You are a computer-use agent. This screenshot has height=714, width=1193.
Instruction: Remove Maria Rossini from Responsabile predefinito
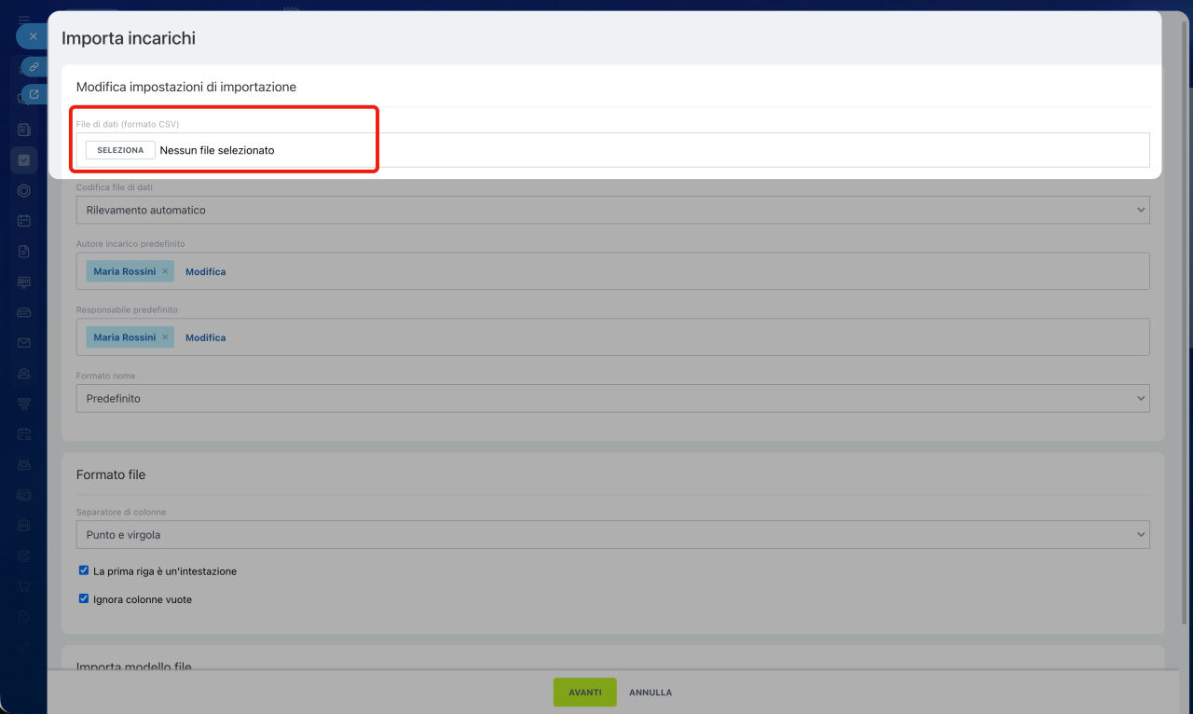tap(165, 337)
